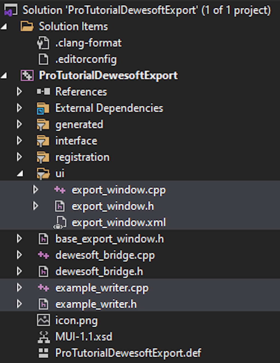Collapse the Solution Items node
The width and height of the screenshot is (280, 363).
[4, 27]
